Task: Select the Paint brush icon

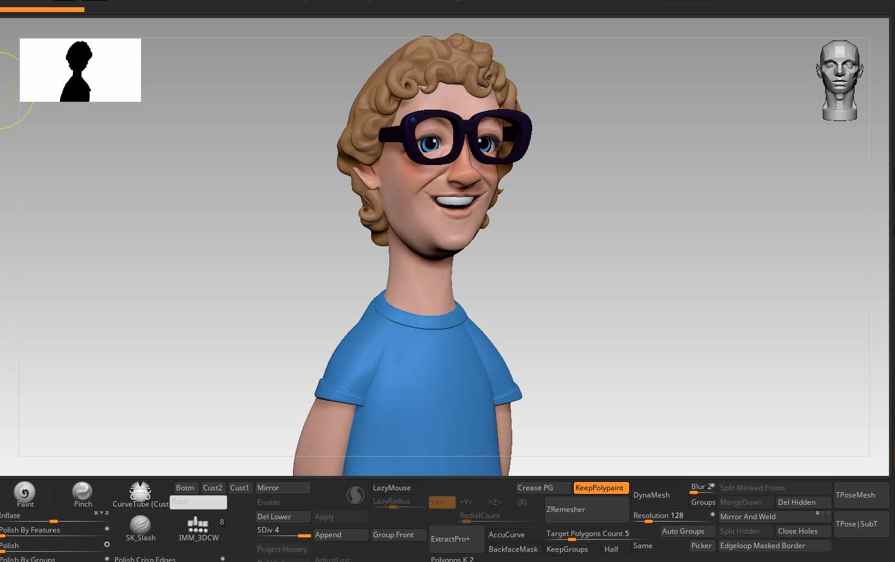Action: coord(25,492)
